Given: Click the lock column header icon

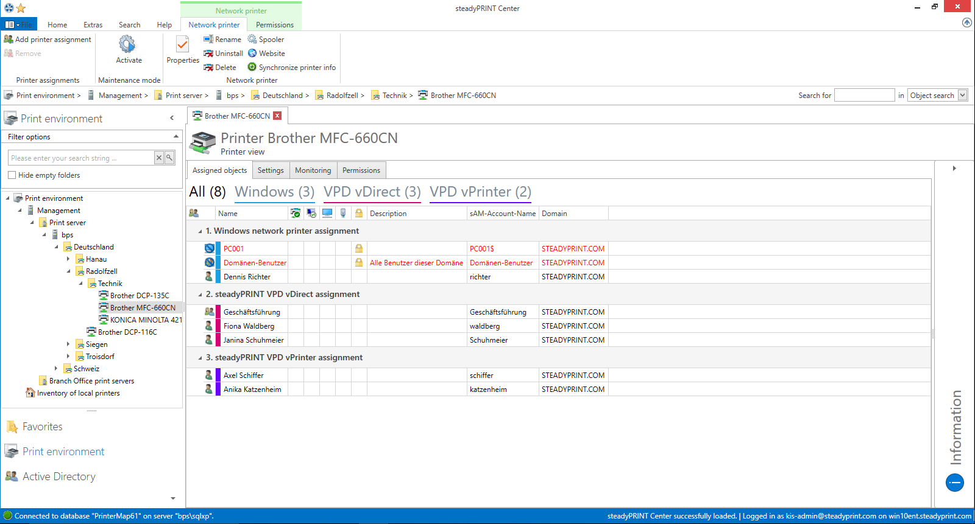Looking at the screenshot, I should pyautogui.click(x=359, y=213).
